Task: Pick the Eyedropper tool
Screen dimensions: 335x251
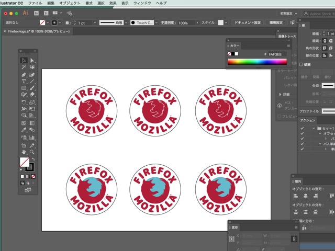Action: 24,130
